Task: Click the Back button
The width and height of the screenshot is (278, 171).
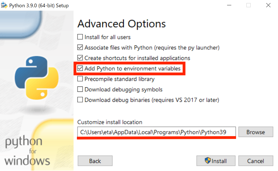Action: 95,161
